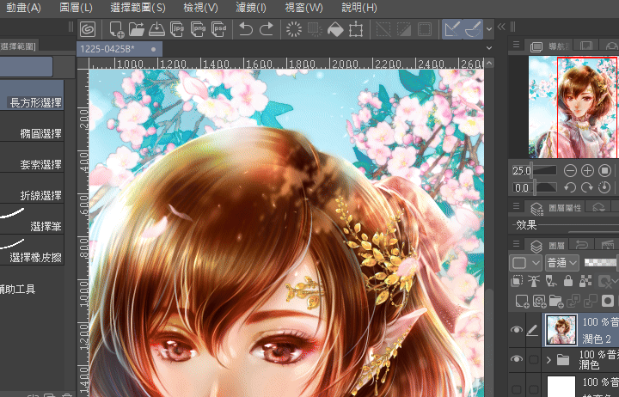This screenshot has width=619, height=397.
Task: Click Clear outside selection icon
Action: [x=315, y=29]
